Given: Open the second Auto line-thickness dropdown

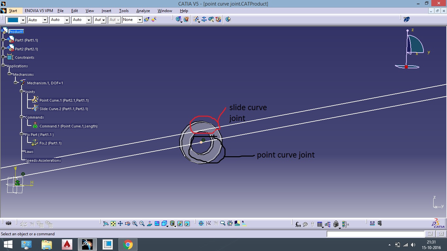Looking at the screenshot, I should coord(67,20).
